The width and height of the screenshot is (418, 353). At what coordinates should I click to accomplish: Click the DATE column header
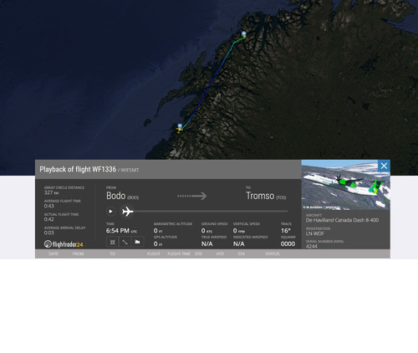click(54, 253)
